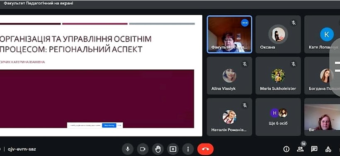Click the meeting code qjv-evrn-saz
The width and height of the screenshot is (340, 156).
pos(22,149)
